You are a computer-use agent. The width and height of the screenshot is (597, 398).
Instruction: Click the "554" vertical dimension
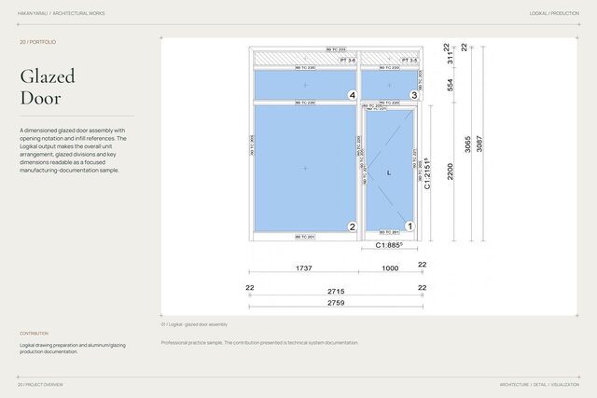(x=451, y=85)
